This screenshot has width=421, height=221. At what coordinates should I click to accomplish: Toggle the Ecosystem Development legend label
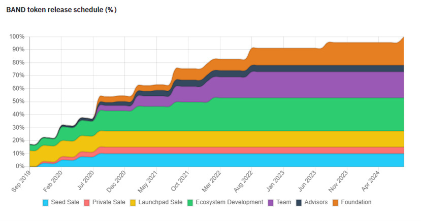coord(230,202)
